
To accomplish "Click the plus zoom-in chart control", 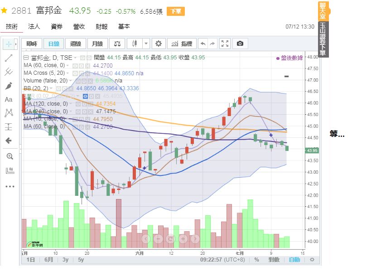I will tap(183, 239).
